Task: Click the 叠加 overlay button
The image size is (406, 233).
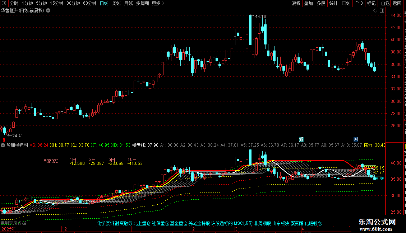Action: tap(309, 3)
